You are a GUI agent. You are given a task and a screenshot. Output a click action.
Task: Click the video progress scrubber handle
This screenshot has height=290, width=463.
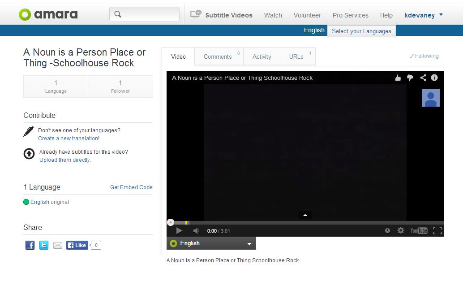coord(170,222)
